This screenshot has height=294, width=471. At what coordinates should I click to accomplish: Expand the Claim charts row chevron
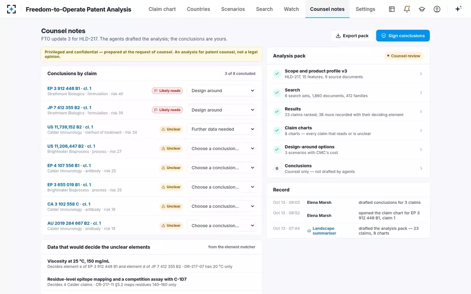click(421, 131)
